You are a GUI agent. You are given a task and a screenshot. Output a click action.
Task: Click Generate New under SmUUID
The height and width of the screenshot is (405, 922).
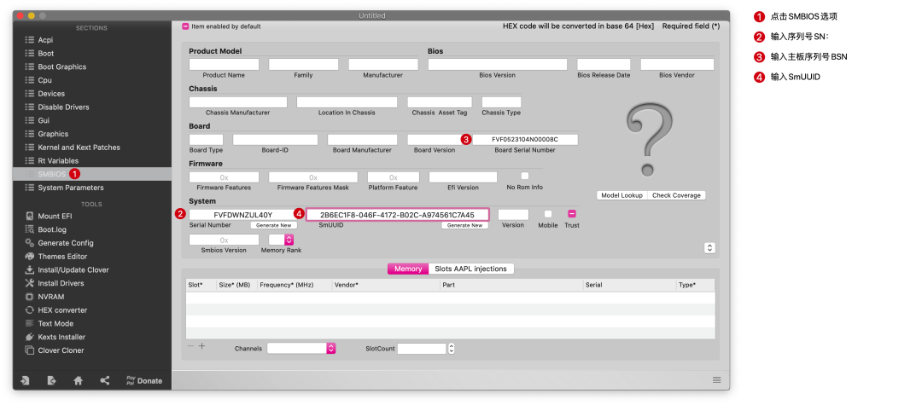pos(464,225)
